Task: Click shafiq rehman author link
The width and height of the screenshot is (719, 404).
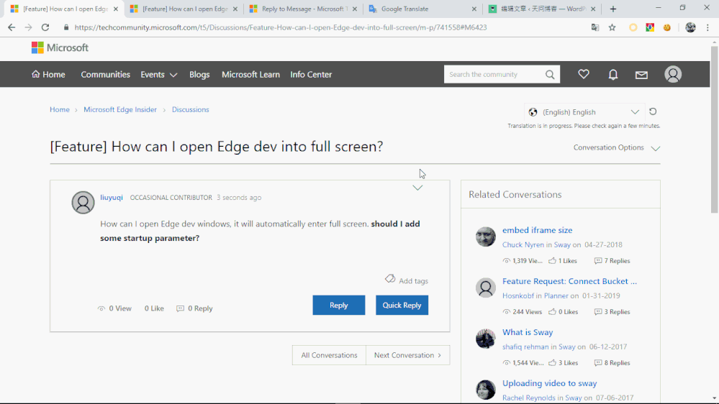Action: (525, 346)
